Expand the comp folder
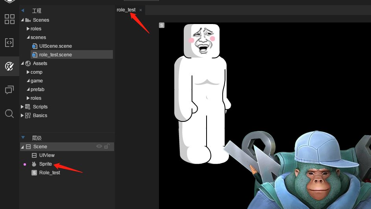This screenshot has height=209, width=371. [x=28, y=72]
